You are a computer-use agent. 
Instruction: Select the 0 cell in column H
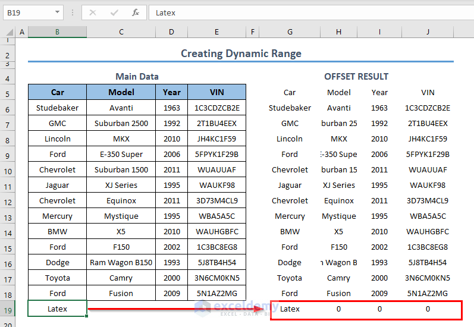[x=339, y=309]
